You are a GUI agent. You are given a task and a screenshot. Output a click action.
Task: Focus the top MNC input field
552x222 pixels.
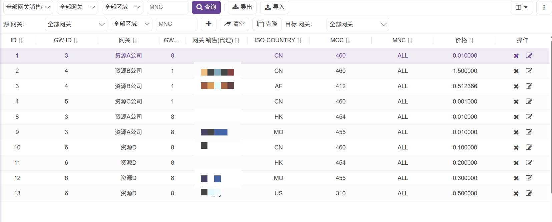pyautogui.click(x=167, y=7)
